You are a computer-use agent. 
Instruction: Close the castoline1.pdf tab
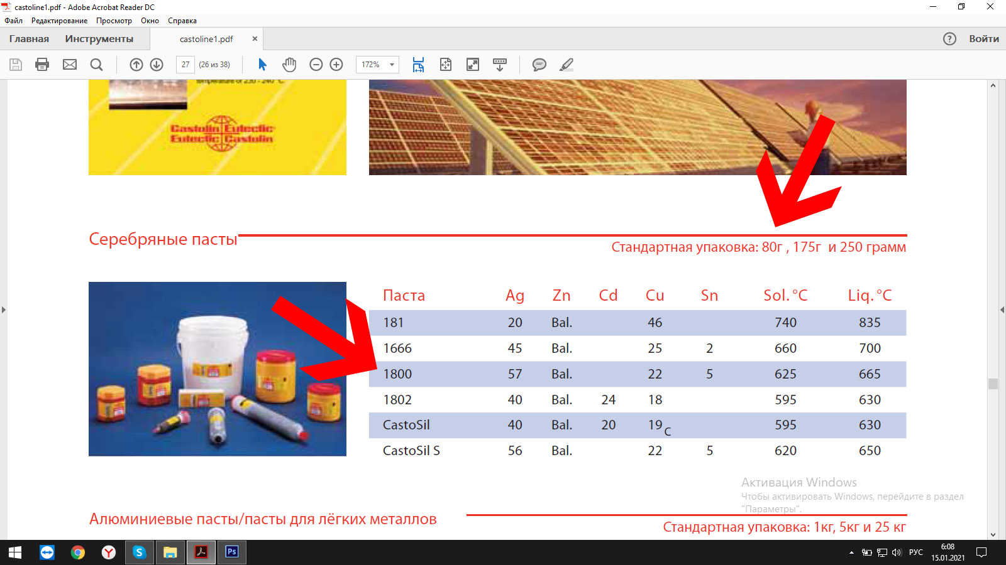255,39
